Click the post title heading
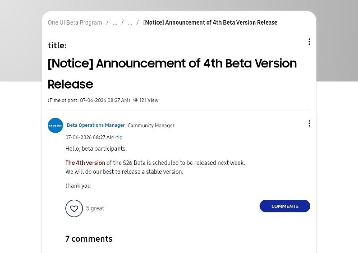Screen dimensions: 358x253 tap(172, 73)
